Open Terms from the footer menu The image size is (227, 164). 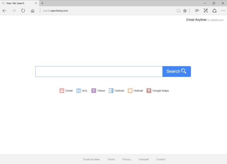[111, 159]
